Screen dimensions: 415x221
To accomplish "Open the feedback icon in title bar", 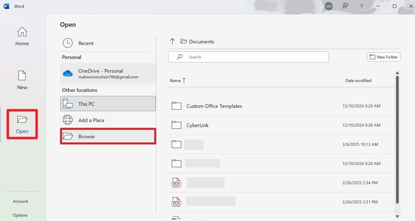I will [346, 6].
